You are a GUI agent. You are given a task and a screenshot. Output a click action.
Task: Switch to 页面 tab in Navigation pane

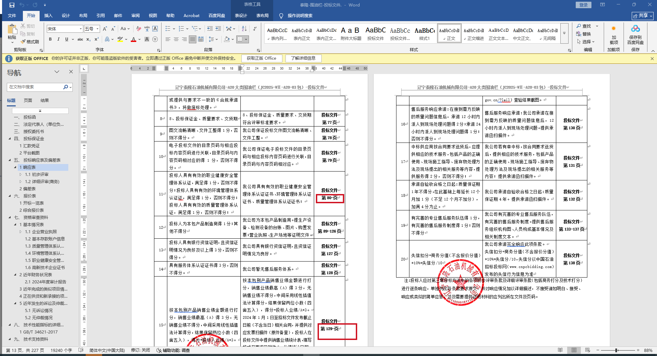(x=28, y=101)
